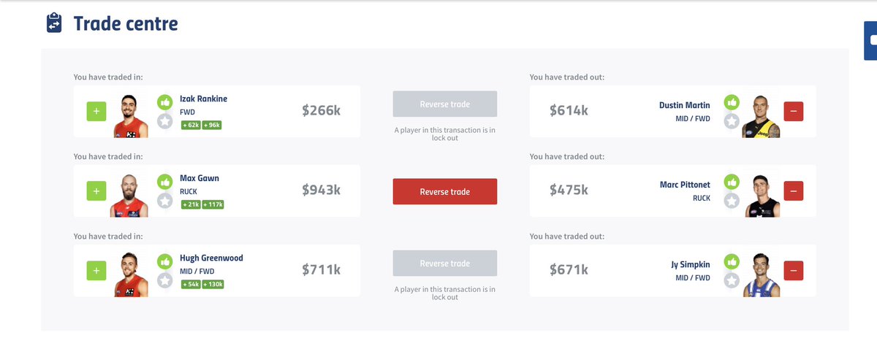
Task: Toggle favourite star for Hugh Greenwood
Action: pyautogui.click(x=165, y=280)
